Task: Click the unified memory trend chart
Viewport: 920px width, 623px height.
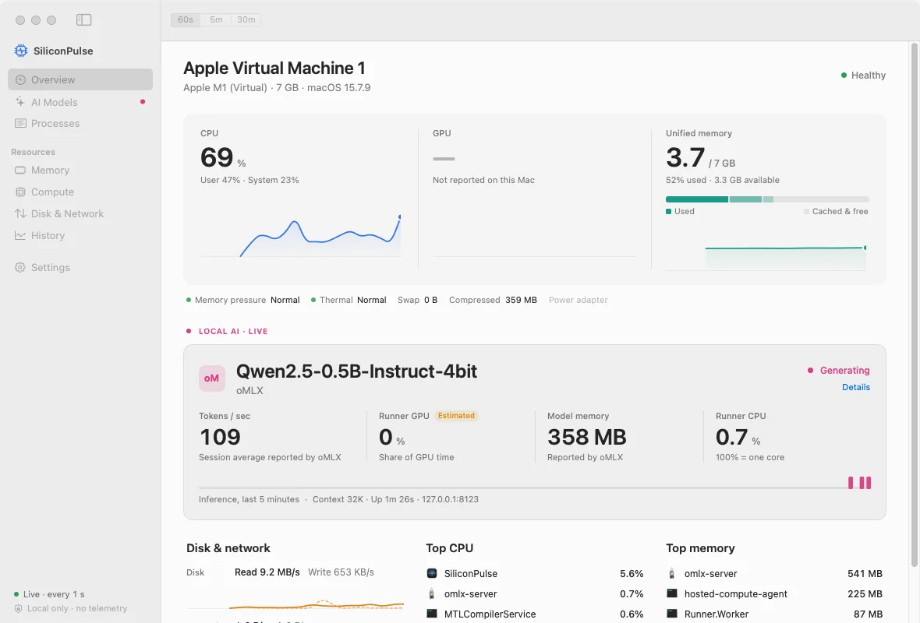Action: pos(766,257)
